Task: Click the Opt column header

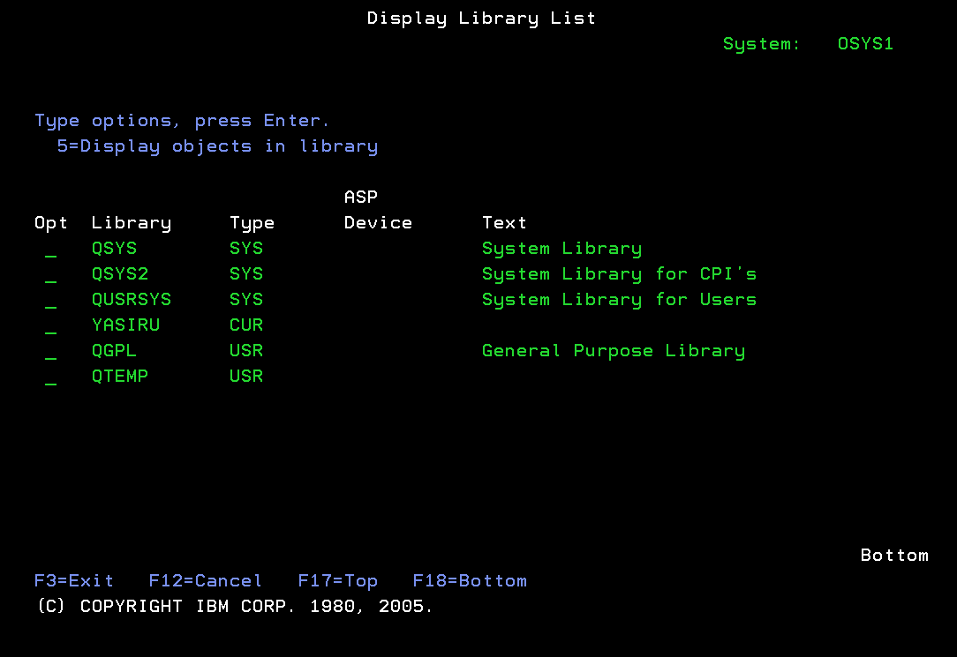Action: [51, 224]
